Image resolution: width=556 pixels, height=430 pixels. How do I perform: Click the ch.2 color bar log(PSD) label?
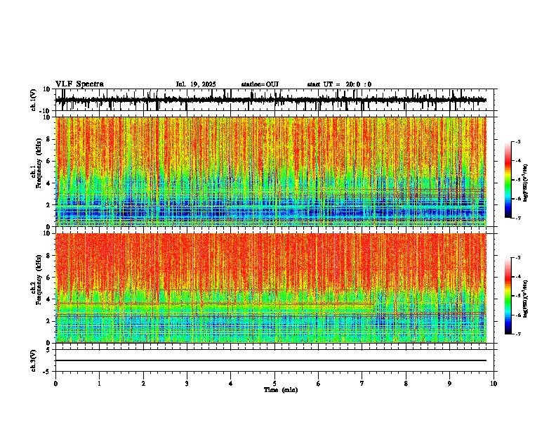(526, 299)
